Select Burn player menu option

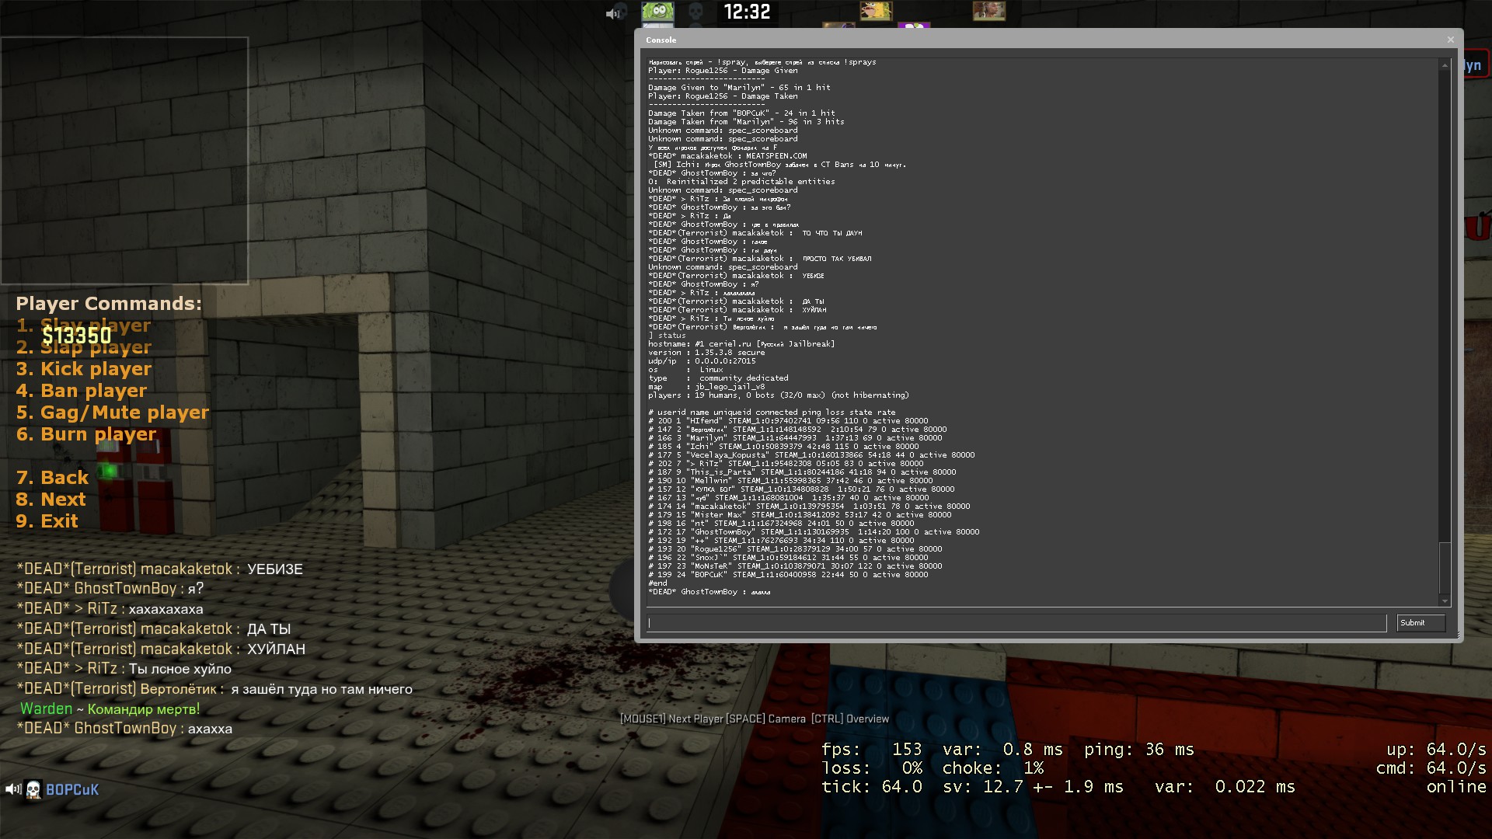tap(86, 434)
